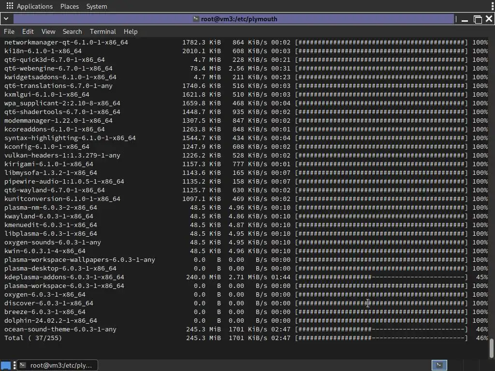This screenshot has width=495, height=371.
Task: Click the libplasma-6.0.3-1-x86_64 text
Action: [50, 234]
